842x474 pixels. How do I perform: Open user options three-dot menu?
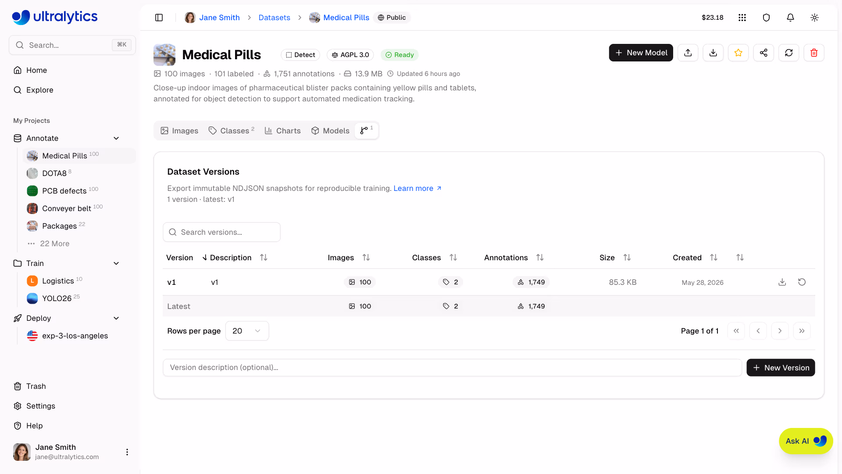coord(127,452)
